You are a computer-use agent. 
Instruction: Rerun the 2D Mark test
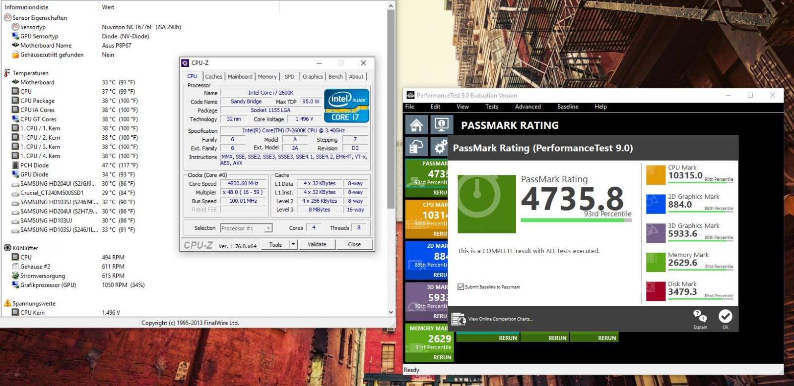[440, 275]
